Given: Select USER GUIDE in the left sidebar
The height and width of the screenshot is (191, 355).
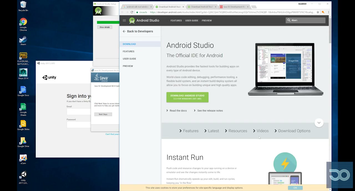Looking at the screenshot, I should pyautogui.click(x=129, y=59).
